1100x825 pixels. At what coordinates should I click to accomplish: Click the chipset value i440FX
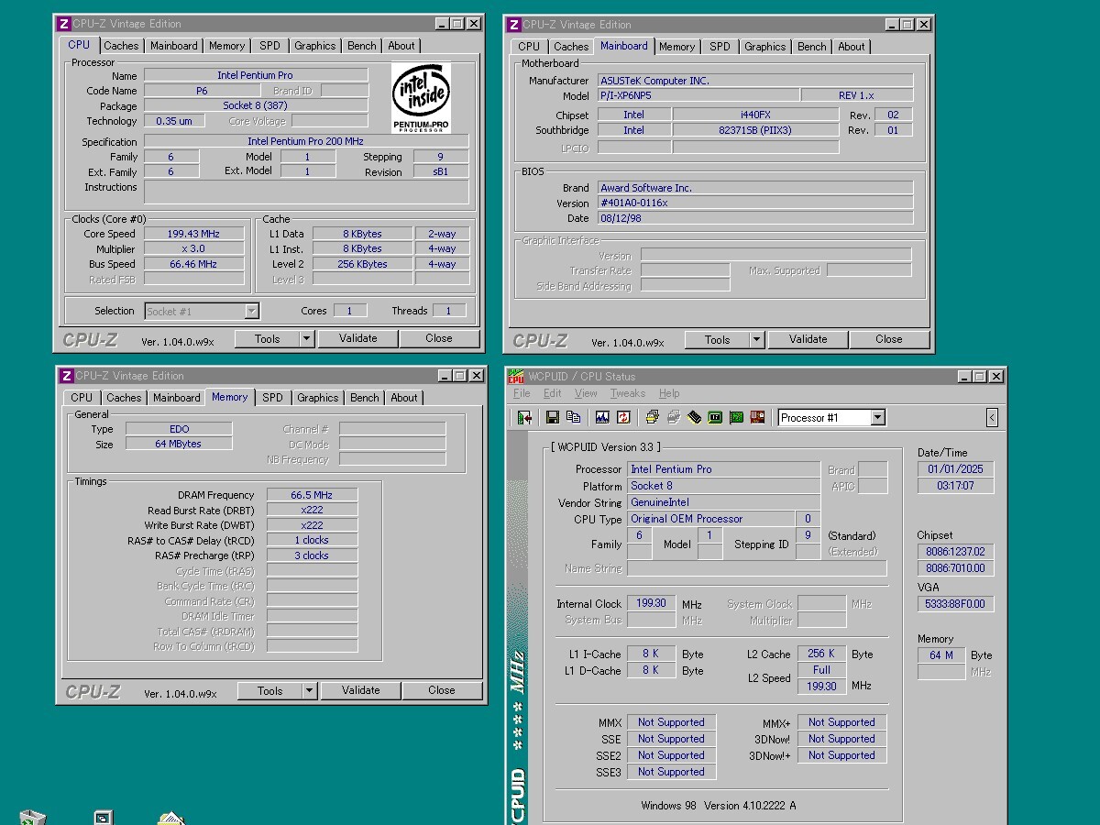[755, 115]
